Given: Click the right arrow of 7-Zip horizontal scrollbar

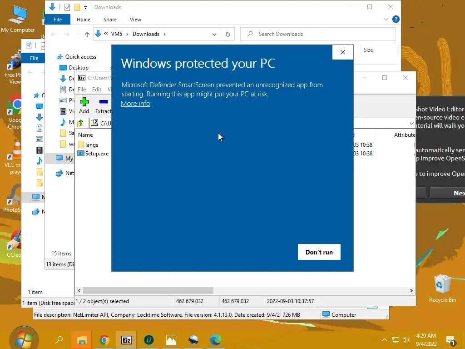Looking at the screenshot, I should [x=411, y=290].
